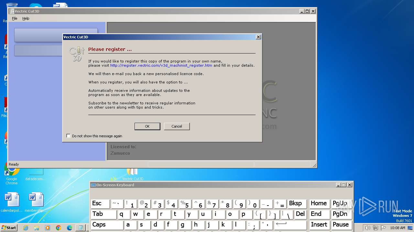Launch Chrome from the taskbar

click(x=59, y=228)
